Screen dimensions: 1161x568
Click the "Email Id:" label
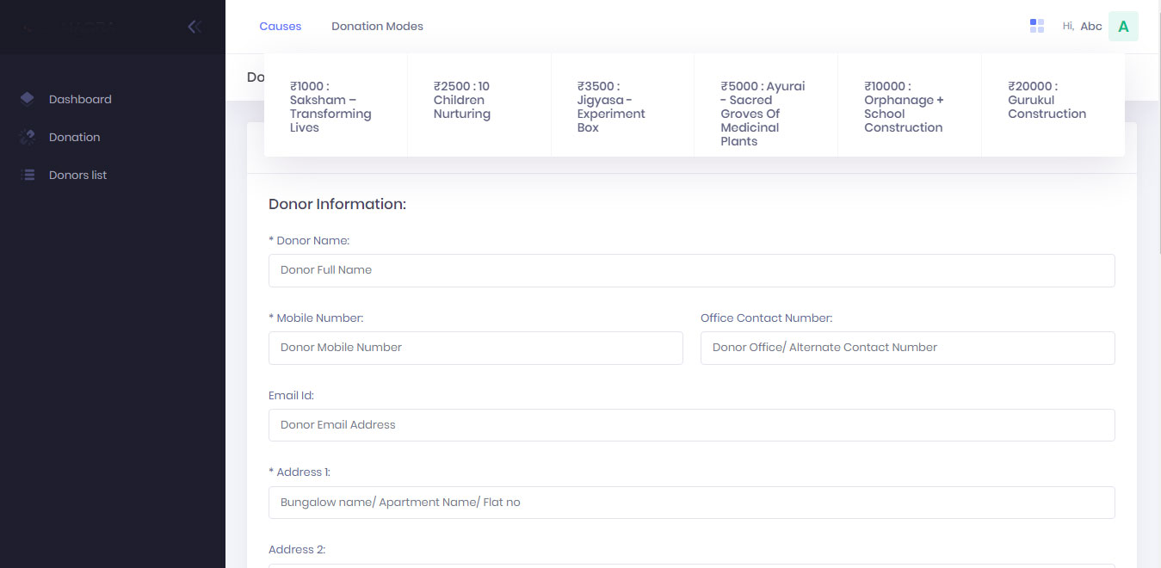pos(291,396)
